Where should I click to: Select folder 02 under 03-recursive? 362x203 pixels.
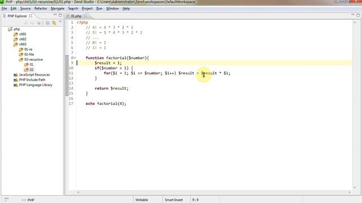32,69
